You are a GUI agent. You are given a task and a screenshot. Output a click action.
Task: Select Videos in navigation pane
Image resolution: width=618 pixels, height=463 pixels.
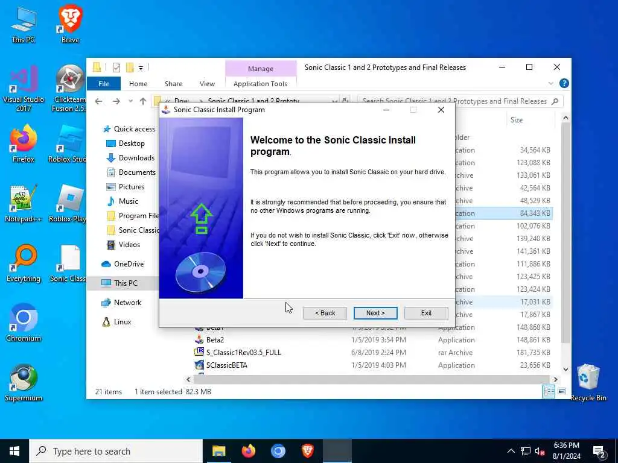coord(123,245)
